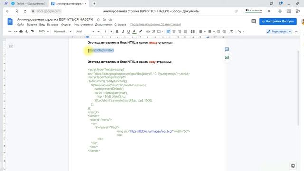The image size is (304, 171).
Task: Toggle bold formatting
Action: click(x=117, y=32)
